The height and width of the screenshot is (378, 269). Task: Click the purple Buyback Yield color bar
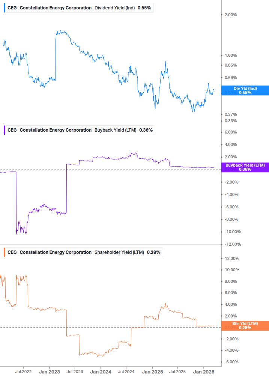5,130
